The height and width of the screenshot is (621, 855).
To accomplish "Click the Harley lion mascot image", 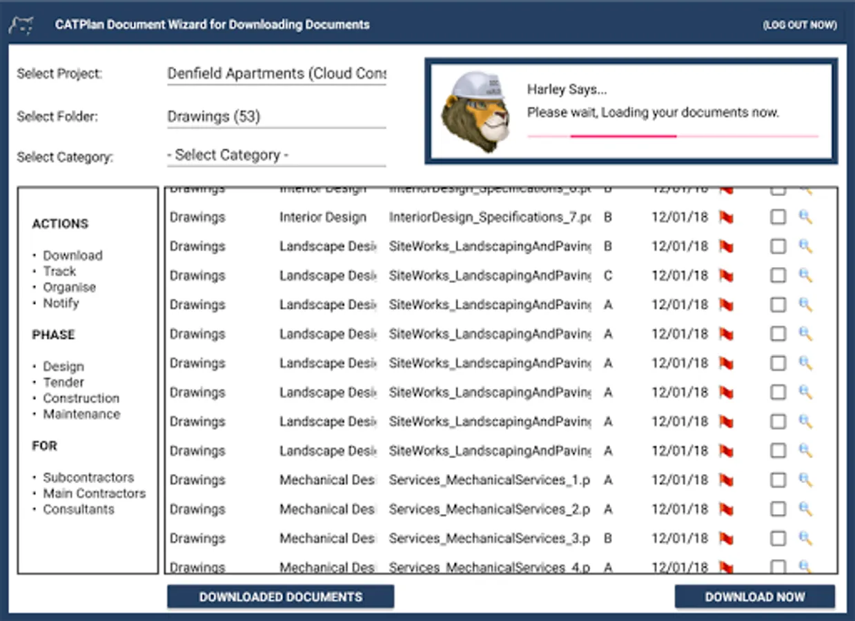I will click(x=476, y=111).
